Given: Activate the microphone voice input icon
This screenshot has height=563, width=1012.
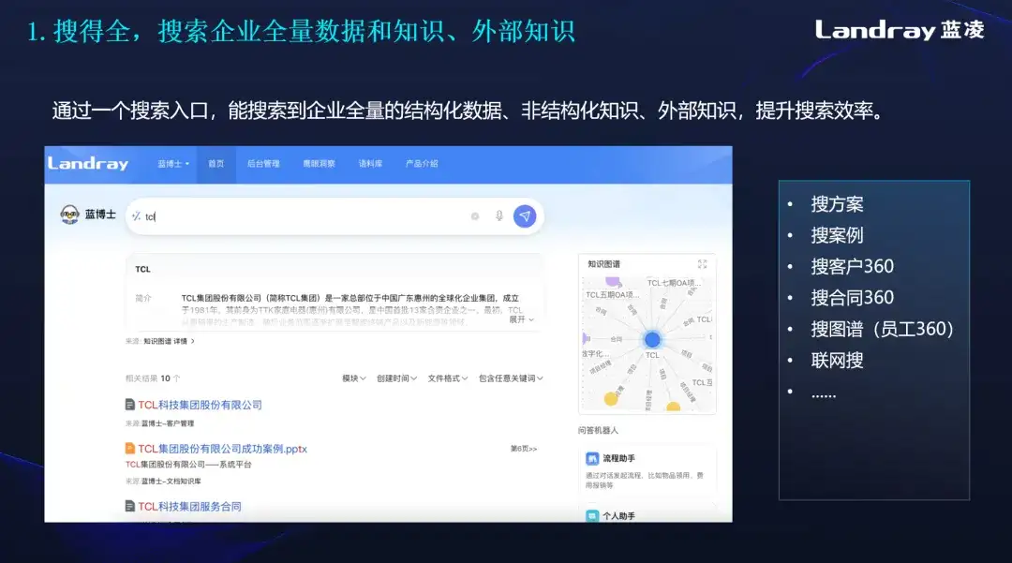Looking at the screenshot, I should [x=499, y=216].
